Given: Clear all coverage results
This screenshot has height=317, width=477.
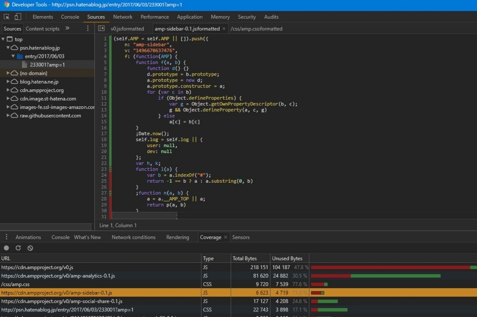Looking at the screenshot, I should (30, 248).
